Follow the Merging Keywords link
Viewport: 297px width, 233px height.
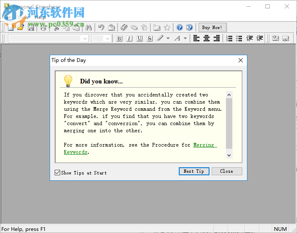[205, 145]
